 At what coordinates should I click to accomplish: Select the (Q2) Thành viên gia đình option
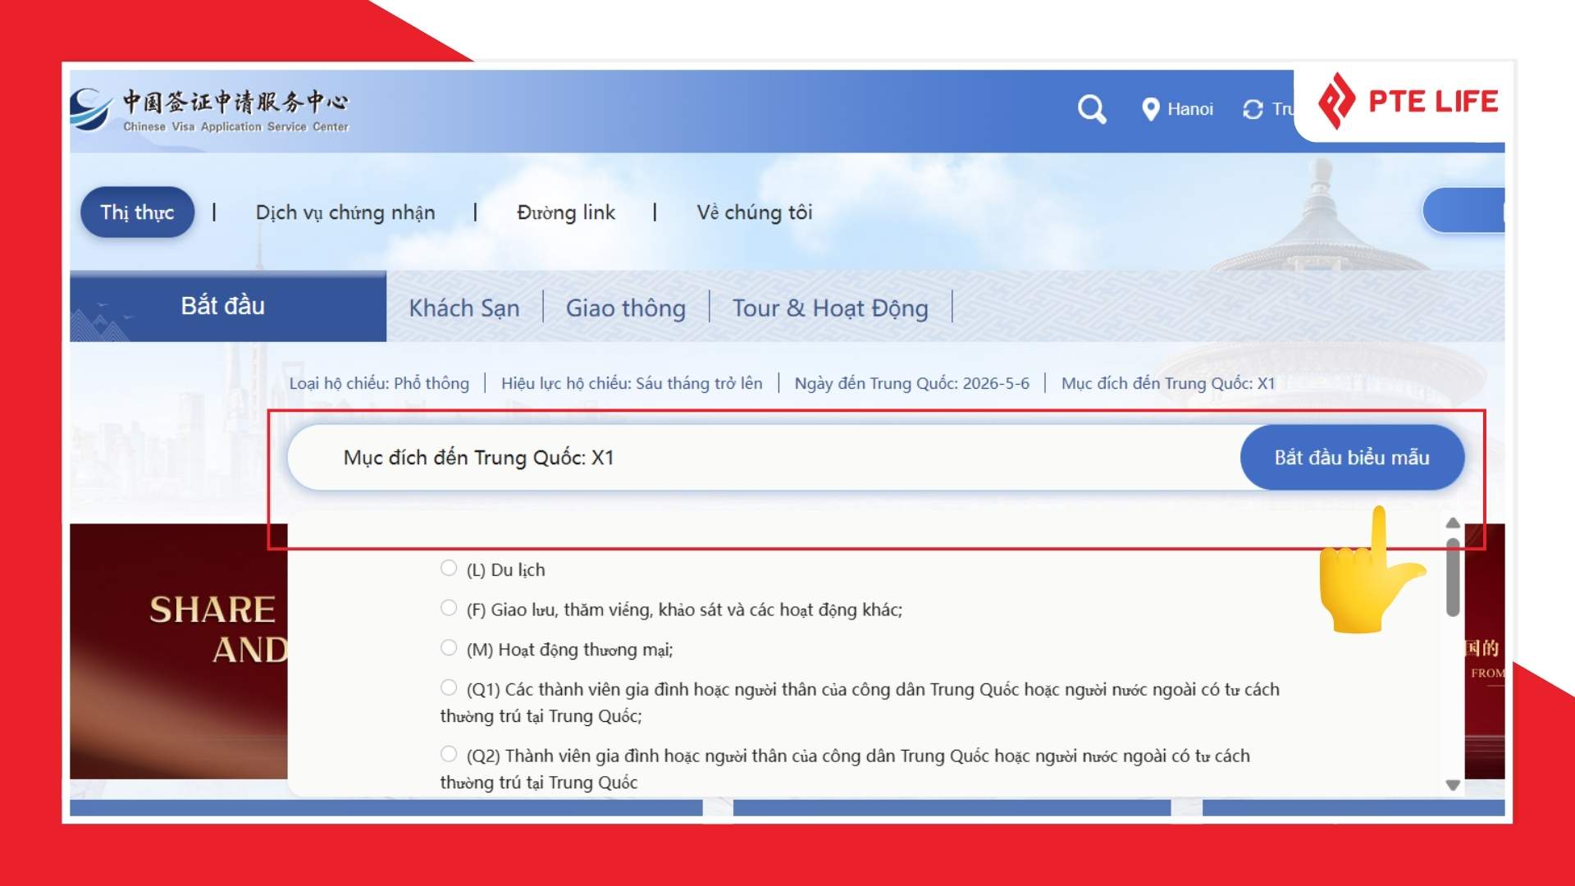click(449, 754)
